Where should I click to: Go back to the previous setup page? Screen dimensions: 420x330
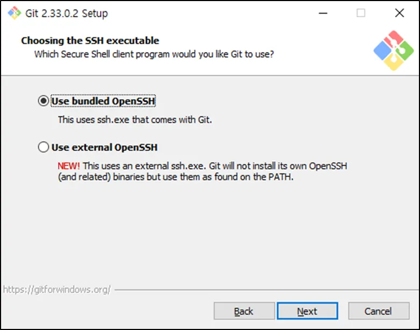[243, 311]
